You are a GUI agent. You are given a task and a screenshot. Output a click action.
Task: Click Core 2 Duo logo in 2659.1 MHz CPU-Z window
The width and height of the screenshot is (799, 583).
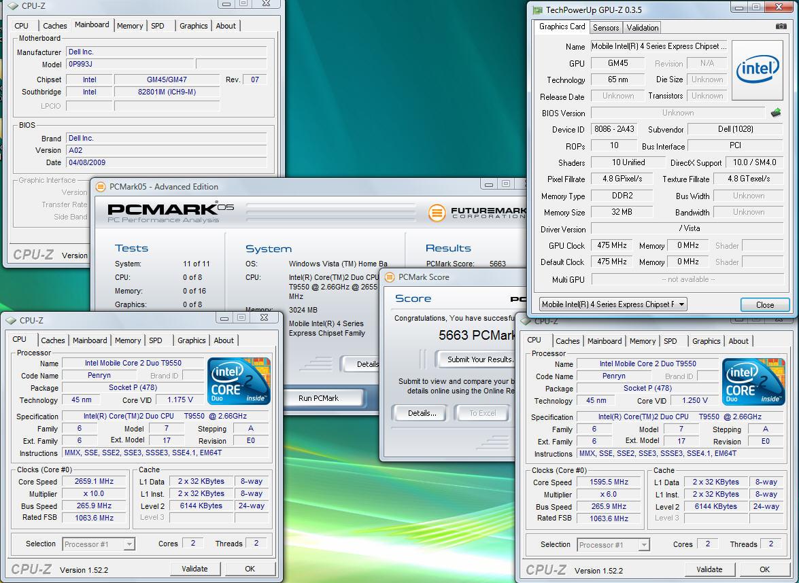pyautogui.click(x=239, y=381)
